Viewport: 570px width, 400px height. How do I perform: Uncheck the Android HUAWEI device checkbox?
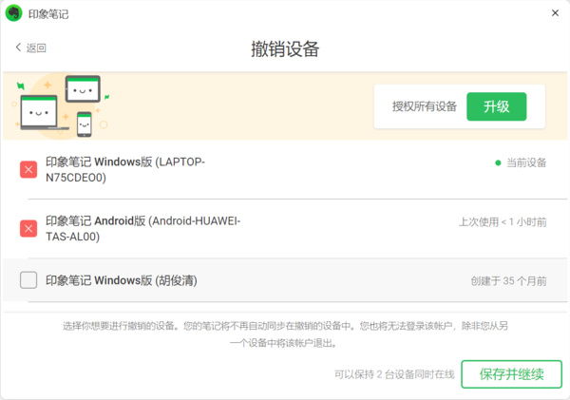tap(28, 229)
